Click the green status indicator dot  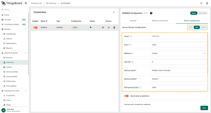pyautogui.click(x=90, y=28)
